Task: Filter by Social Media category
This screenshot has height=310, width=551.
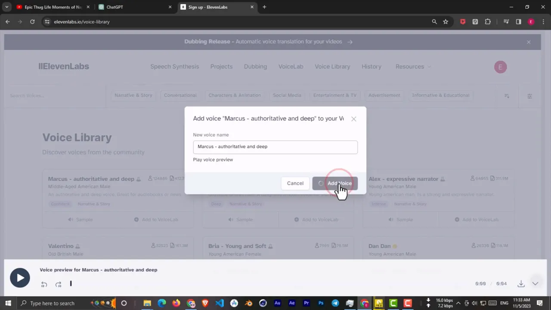Action: (287, 96)
